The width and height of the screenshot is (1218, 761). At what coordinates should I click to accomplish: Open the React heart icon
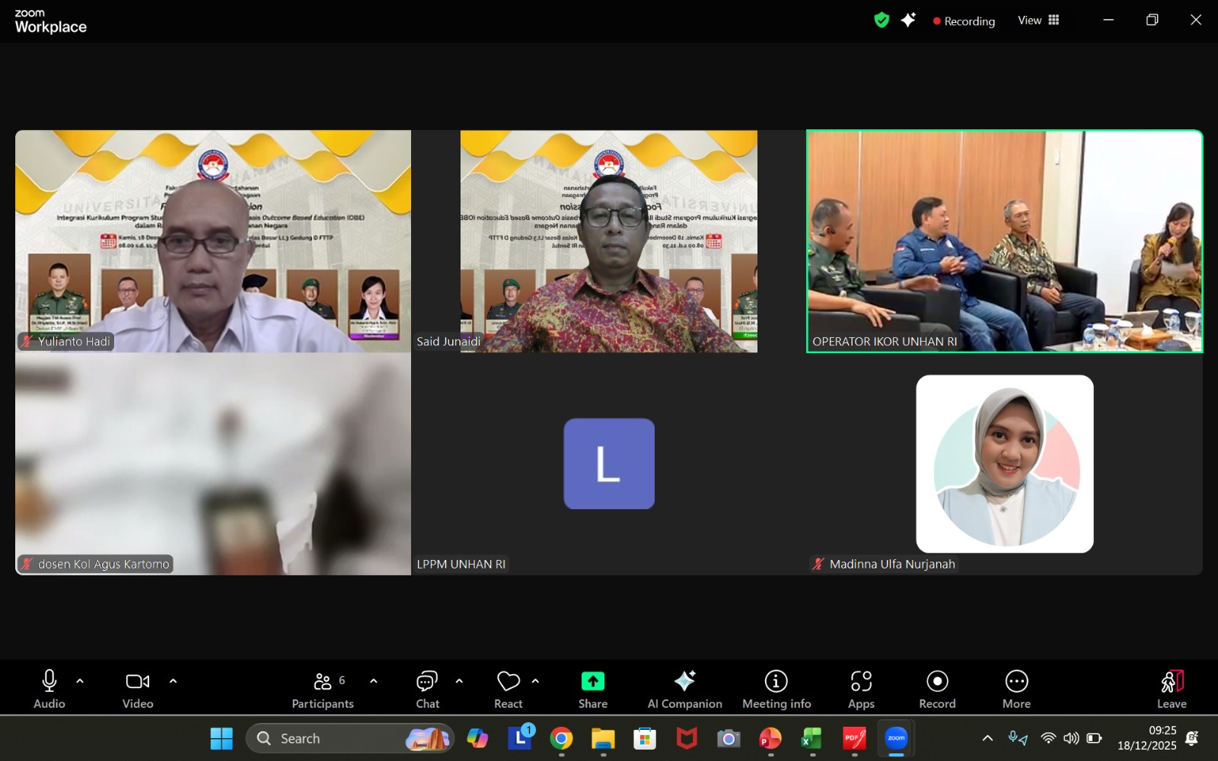[x=508, y=681]
